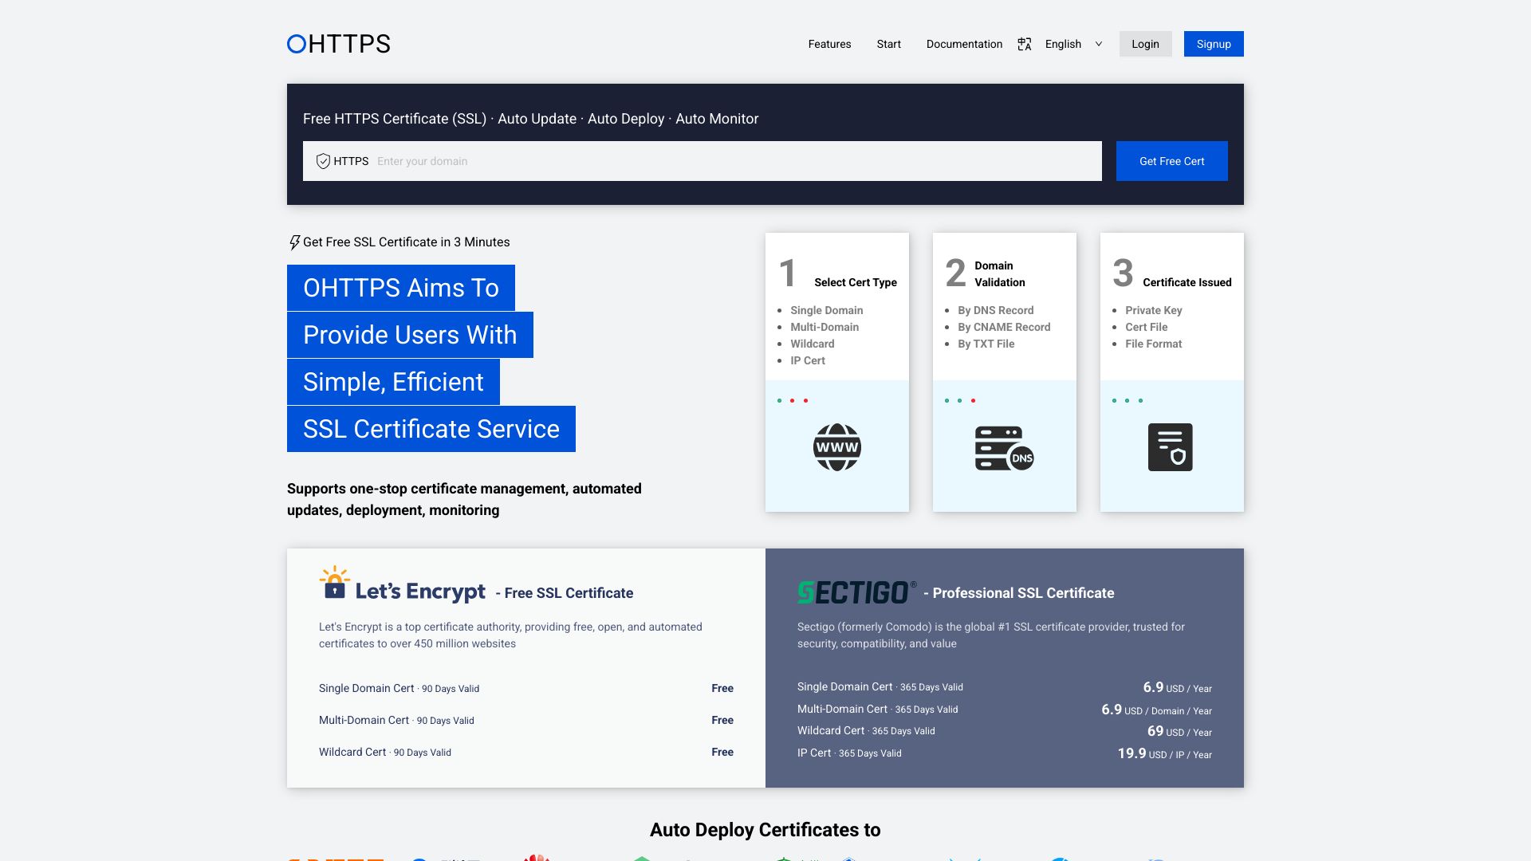Click By TXT File text
This screenshot has height=861, width=1531.
point(986,344)
